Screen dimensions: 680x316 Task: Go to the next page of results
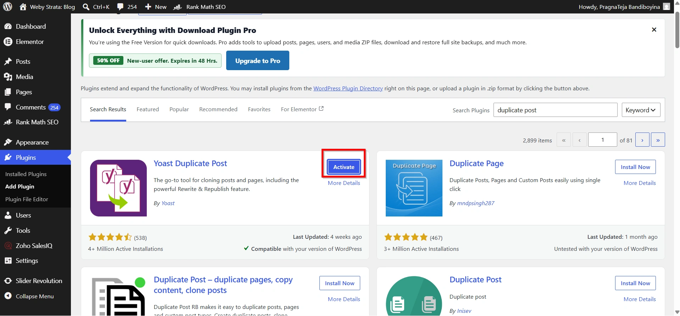coord(642,140)
